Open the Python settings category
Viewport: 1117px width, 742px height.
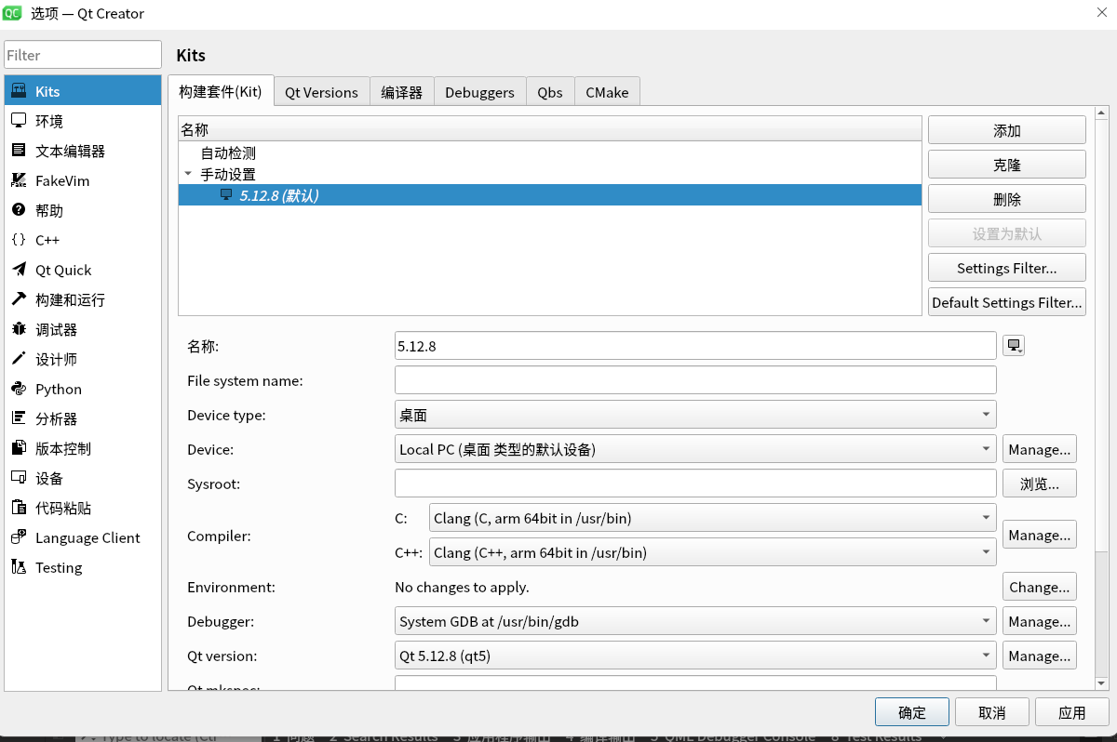click(x=83, y=389)
